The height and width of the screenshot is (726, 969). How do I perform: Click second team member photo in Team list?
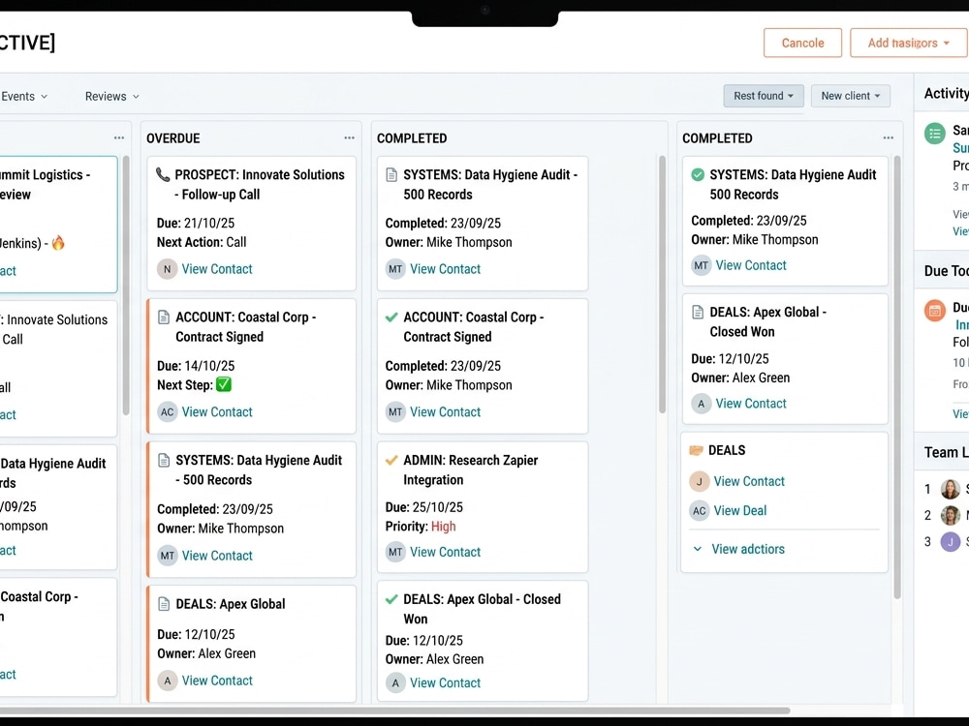(950, 515)
